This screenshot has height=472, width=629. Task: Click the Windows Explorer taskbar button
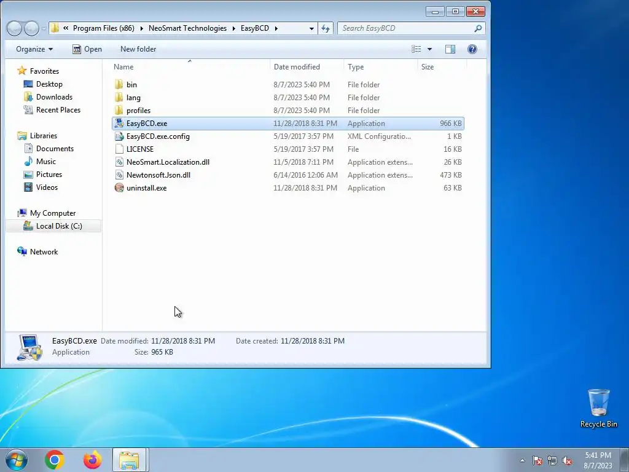[x=130, y=460]
